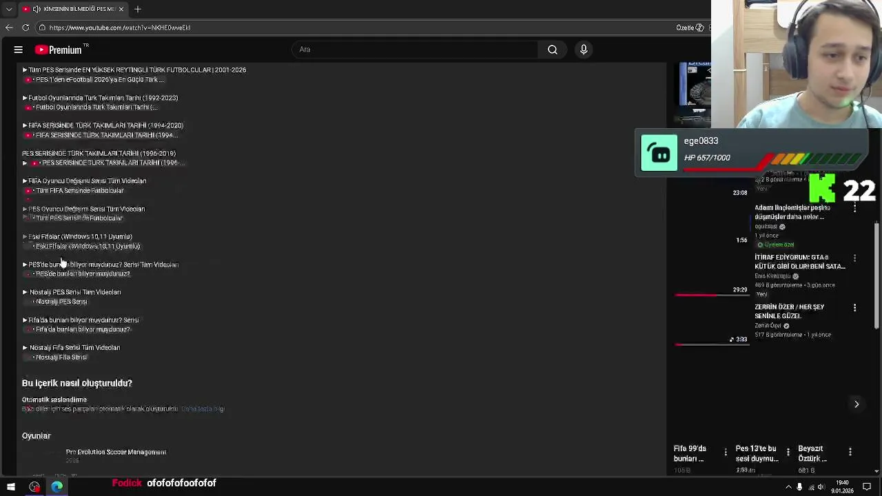
Task: Open Pes 13'te bu sesi duymu... short
Action: pyautogui.click(x=757, y=453)
